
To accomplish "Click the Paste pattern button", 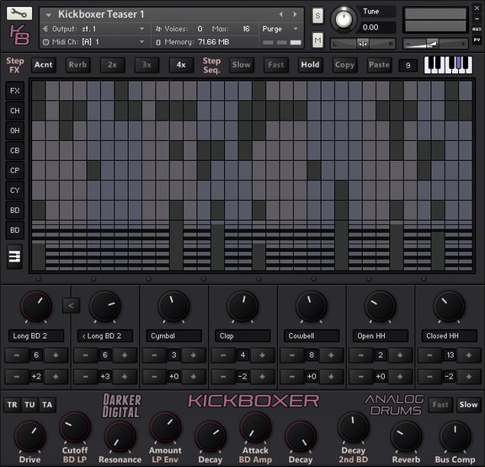I will coord(379,65).
